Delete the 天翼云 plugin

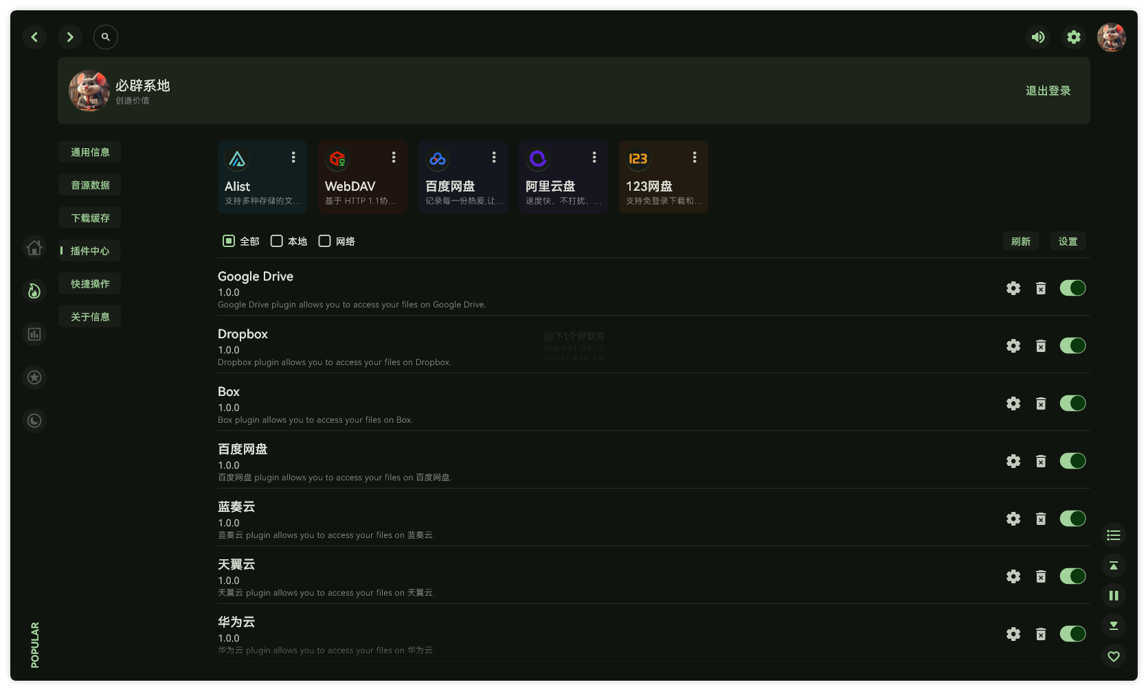[1041, 576]
